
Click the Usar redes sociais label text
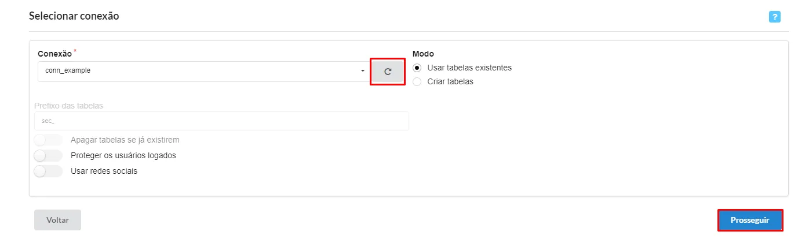coord(104,171)
